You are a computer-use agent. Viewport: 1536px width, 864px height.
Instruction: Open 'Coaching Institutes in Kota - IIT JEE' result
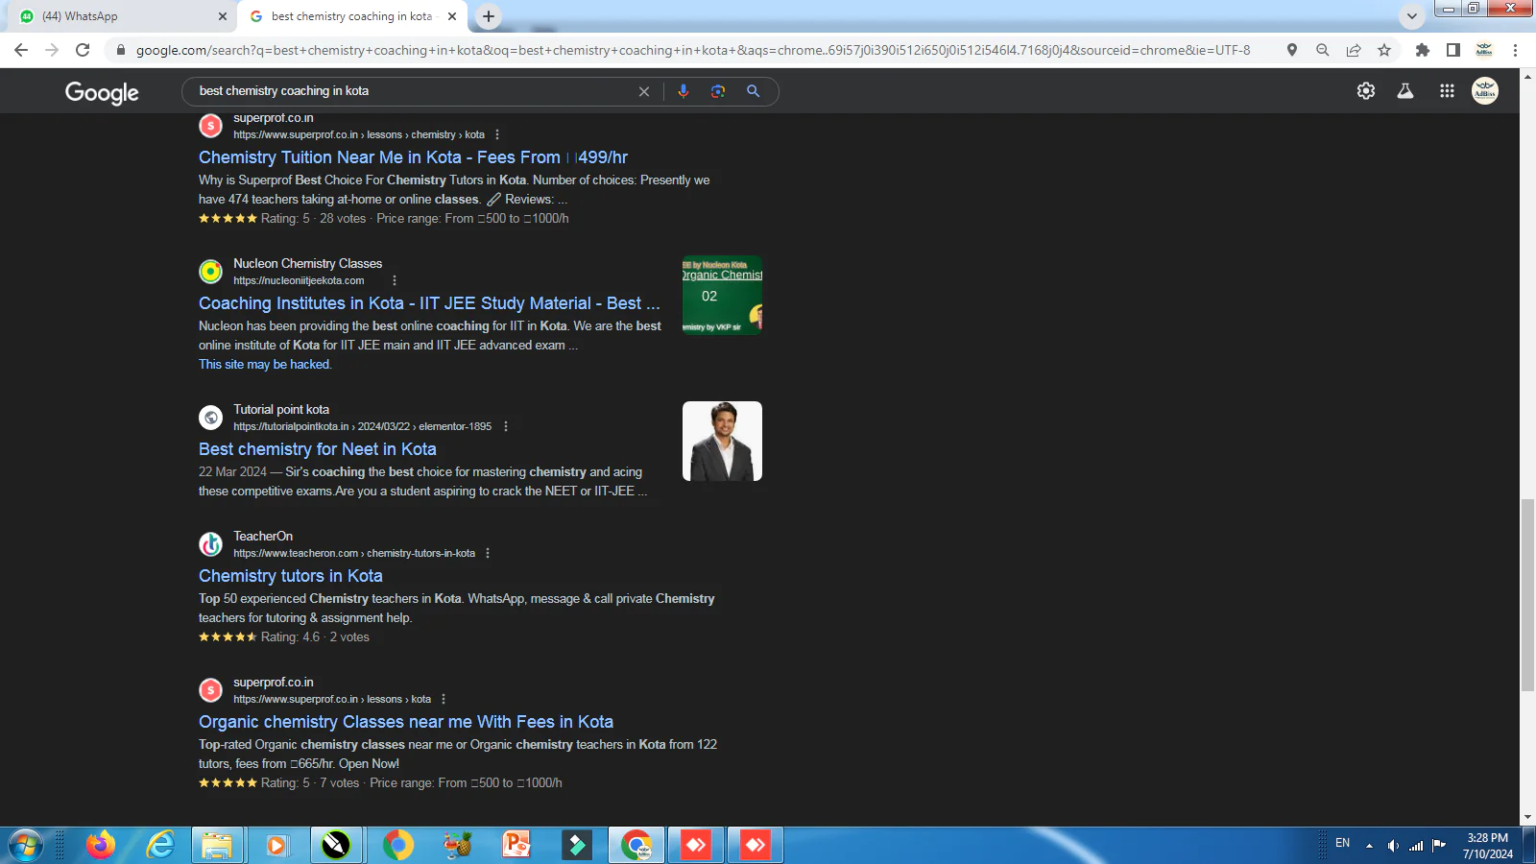(x=429, y=303)
